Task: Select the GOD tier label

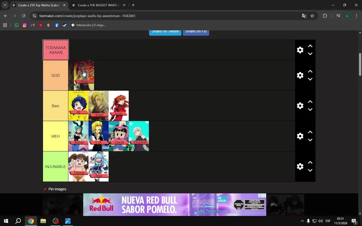Action: point(56,75)
